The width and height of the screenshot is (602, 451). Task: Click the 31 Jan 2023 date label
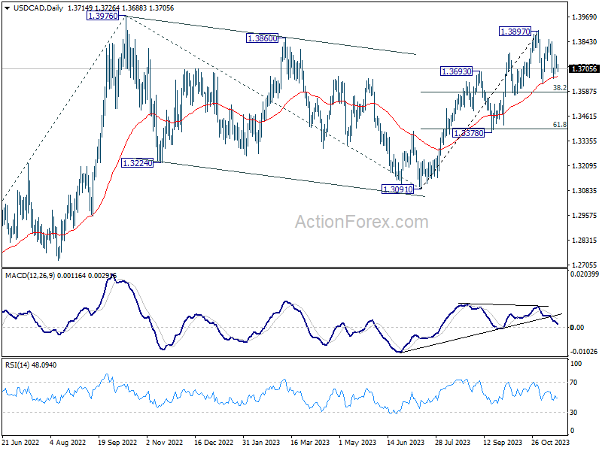[261, 442]
